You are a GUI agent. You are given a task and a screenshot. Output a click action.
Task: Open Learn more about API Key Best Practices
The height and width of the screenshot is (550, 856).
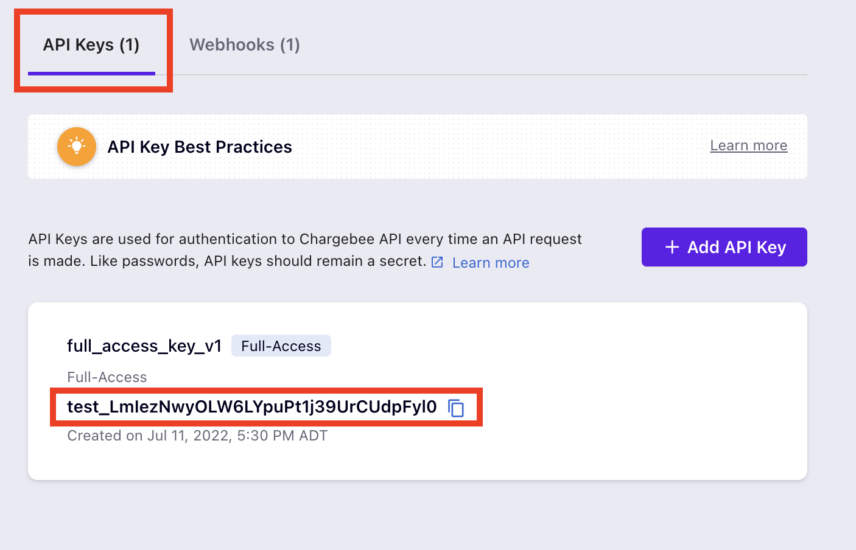coord(748,145)
